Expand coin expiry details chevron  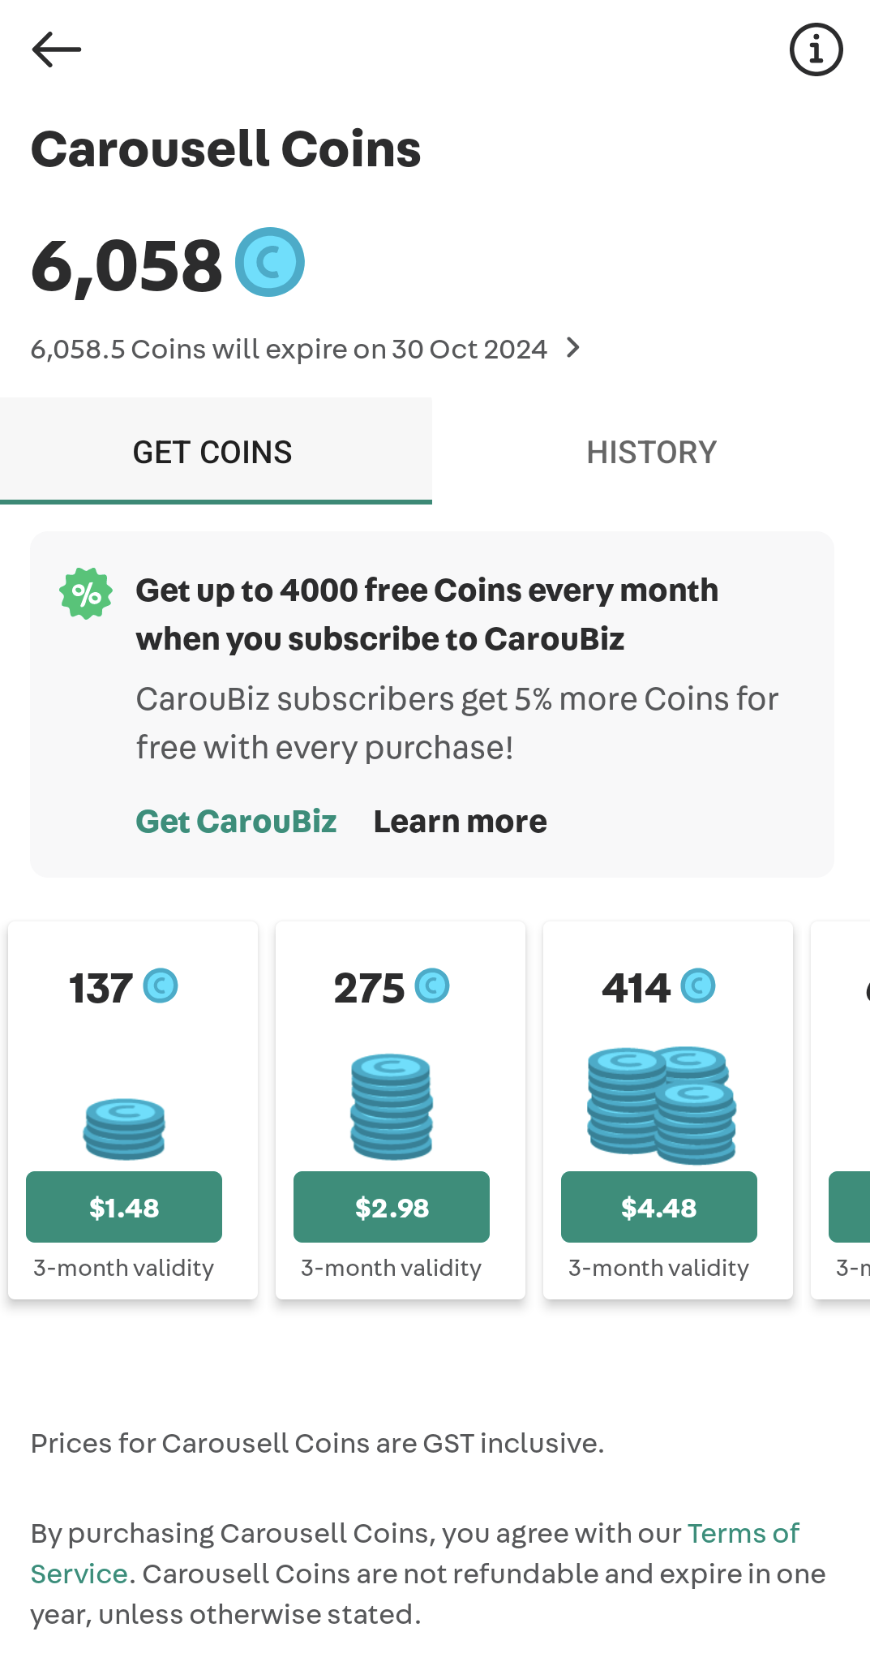click(x=573, y=348)
